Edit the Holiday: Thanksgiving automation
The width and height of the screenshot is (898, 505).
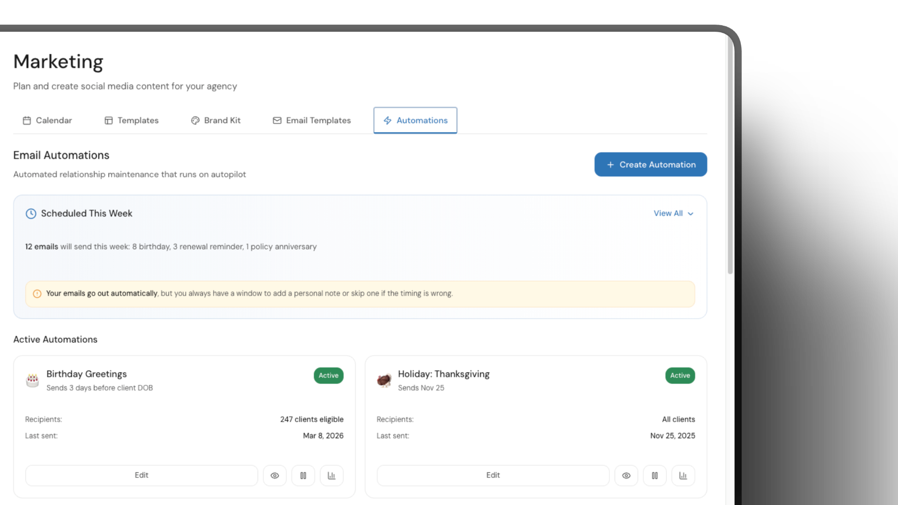tap(492, 475)
